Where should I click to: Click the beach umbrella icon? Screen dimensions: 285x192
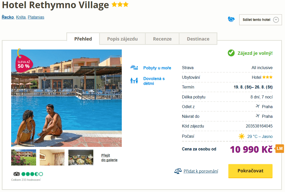pos(134,68)
